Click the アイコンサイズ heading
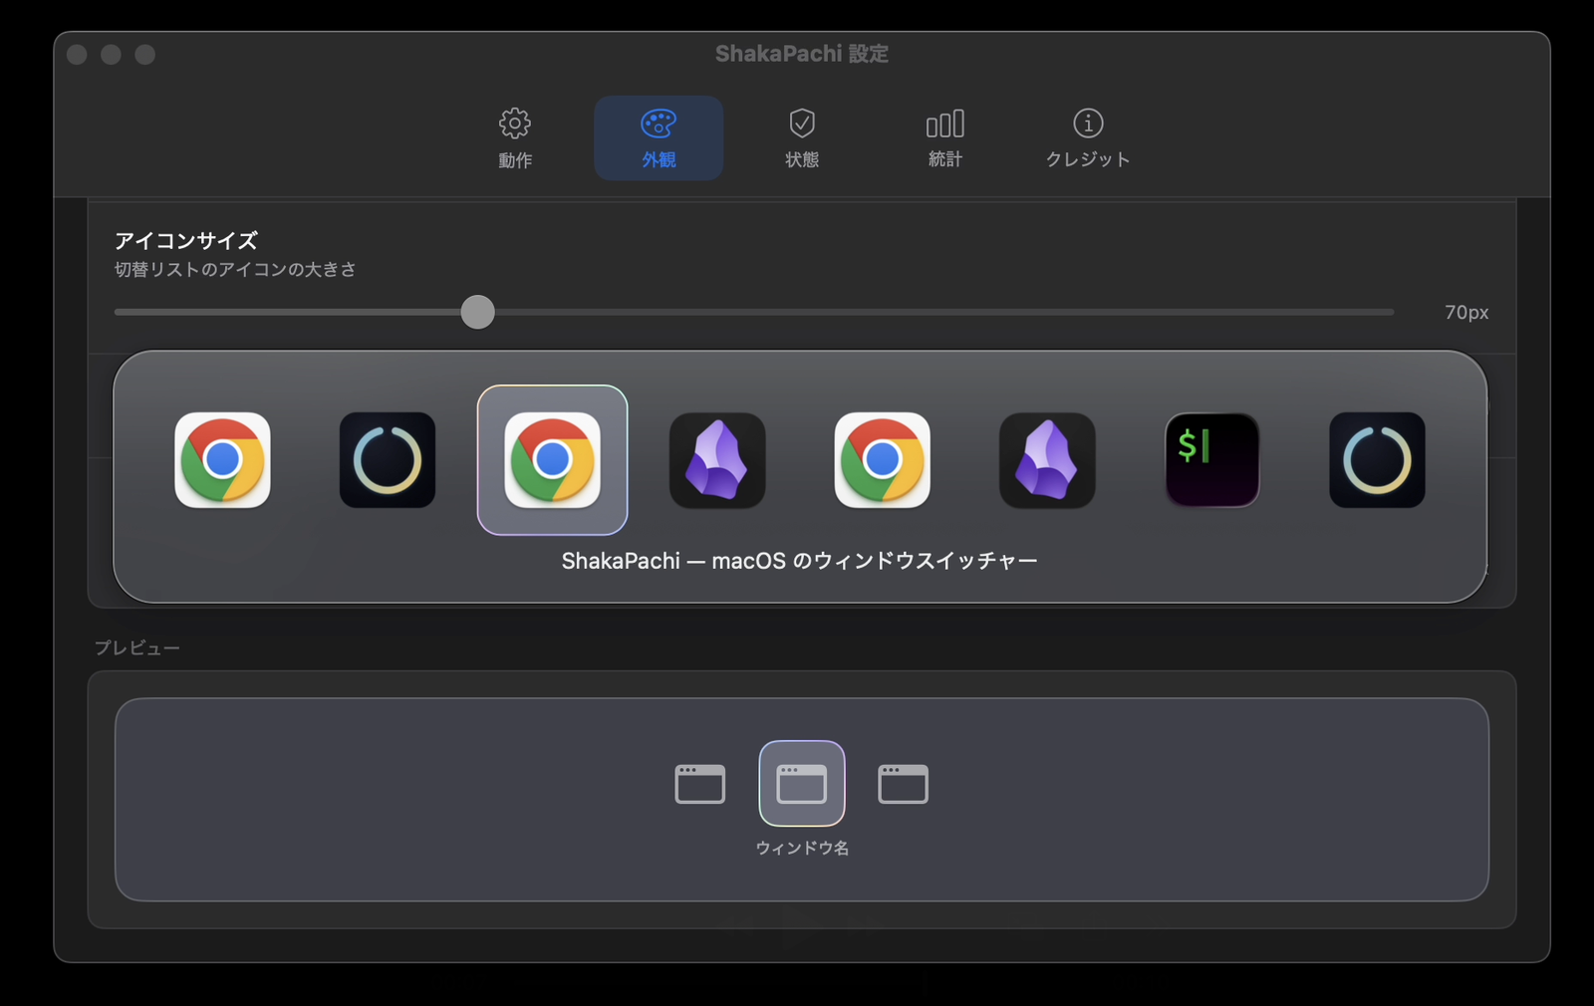The image size is (1594, 1006). 186,240
